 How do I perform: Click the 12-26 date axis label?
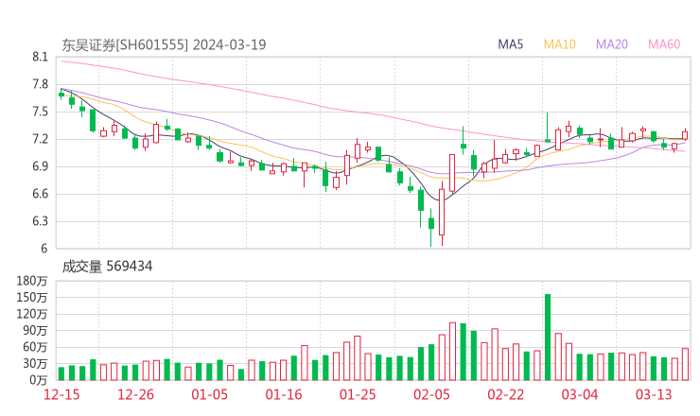tap(135, 394)
